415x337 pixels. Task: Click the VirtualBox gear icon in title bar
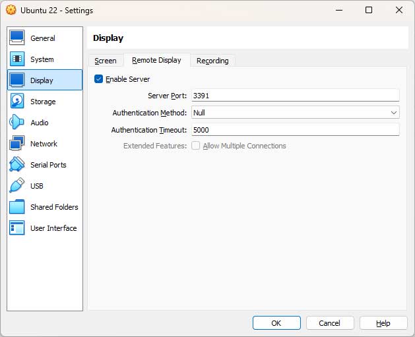tap(11, 10)
